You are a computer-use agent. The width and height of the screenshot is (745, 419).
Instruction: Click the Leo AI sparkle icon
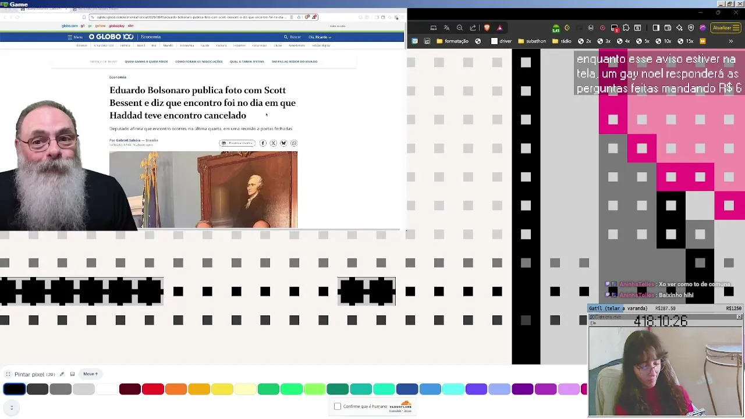point(679,27)
